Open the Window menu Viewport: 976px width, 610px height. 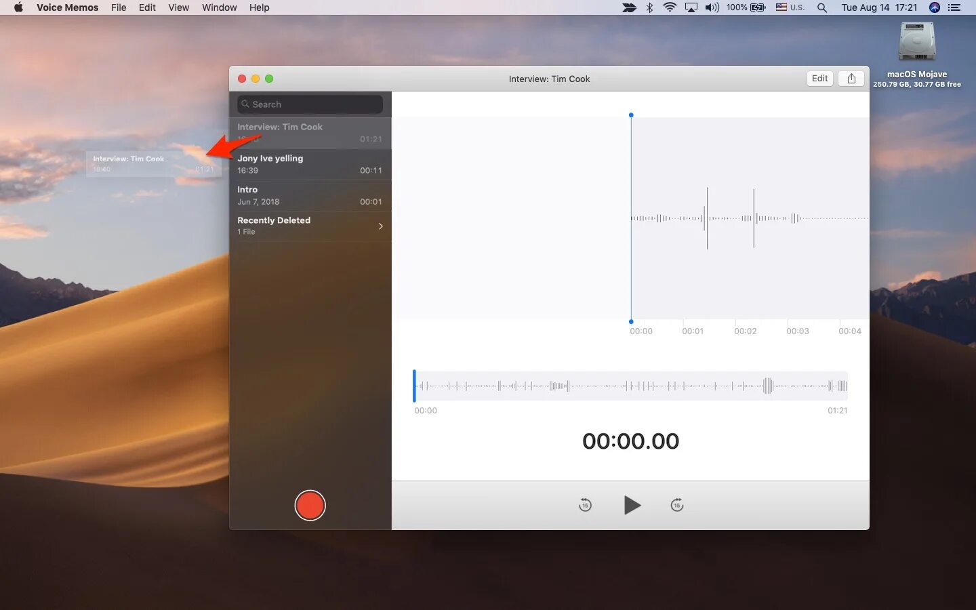click(x=219, y=7)
